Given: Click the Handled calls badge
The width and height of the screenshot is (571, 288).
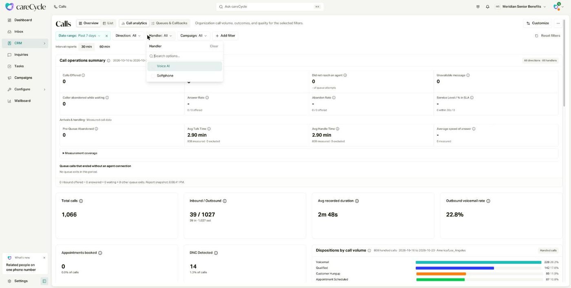Looking at the screenshot, I should click(x=548, y=251).
